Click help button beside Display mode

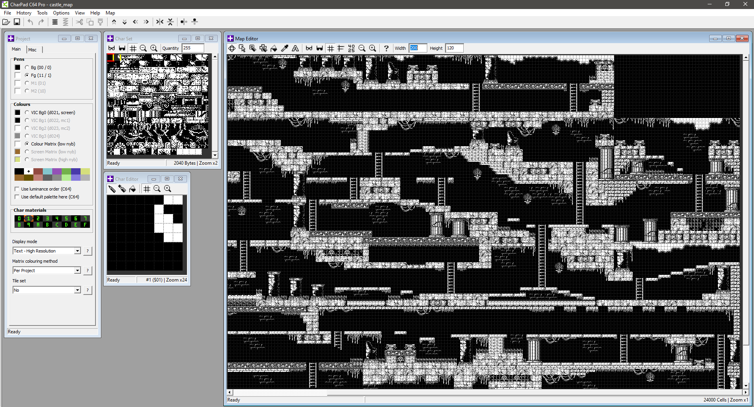(x=88, y=251)
